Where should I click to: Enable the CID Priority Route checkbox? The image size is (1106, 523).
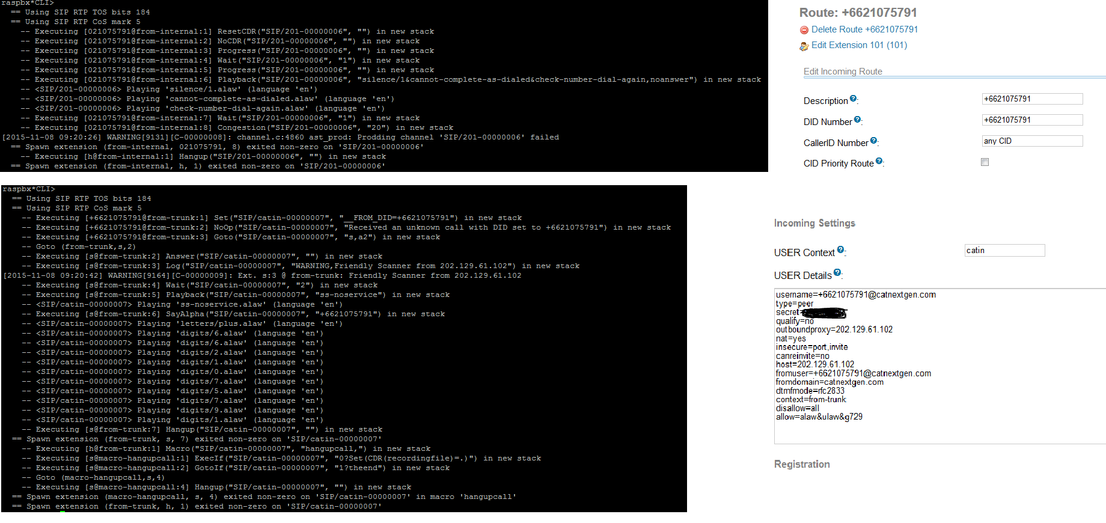click(985, 162)
